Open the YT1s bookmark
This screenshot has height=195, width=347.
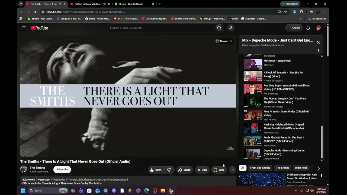pyautogui.click(x=126, y=19)
